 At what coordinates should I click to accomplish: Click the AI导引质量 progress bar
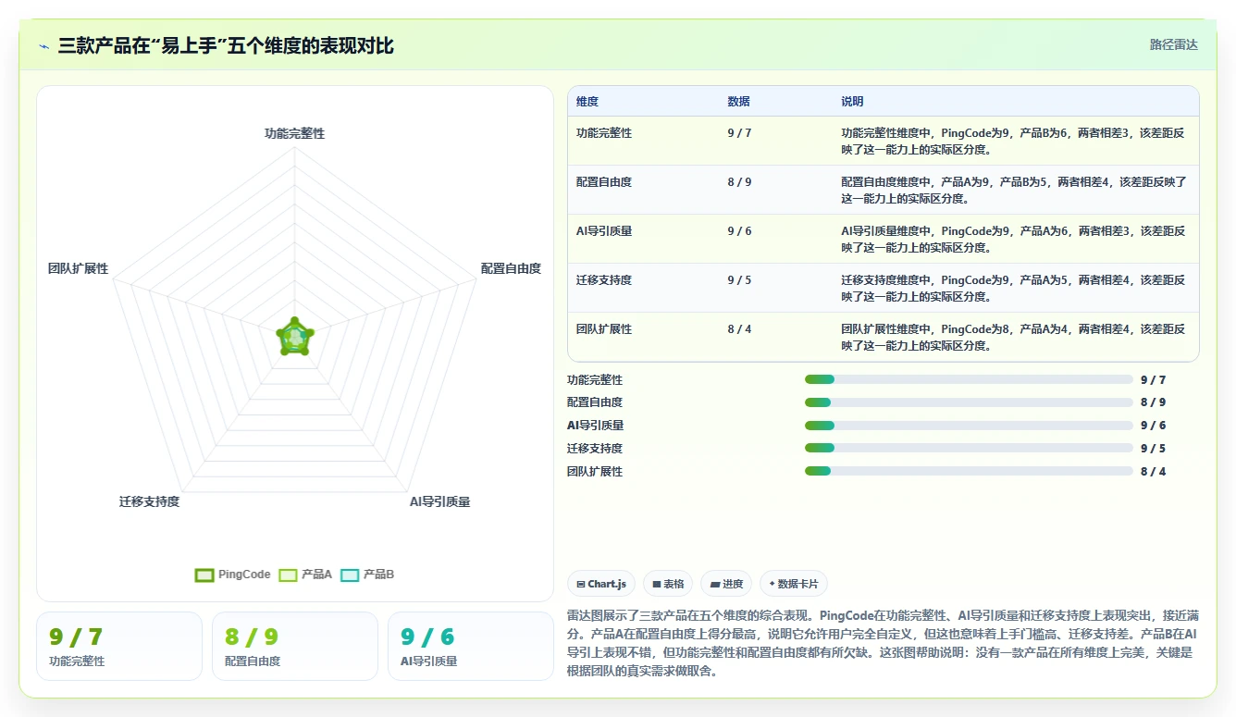[969, 426]
